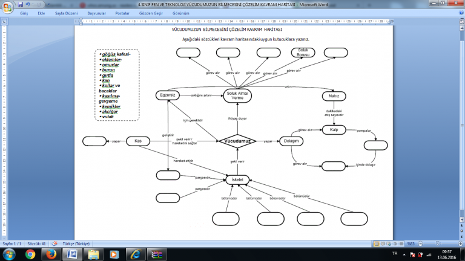Launch Firefox from the taskbar
This screenshot has width=465, height=261.
point(51,254)
